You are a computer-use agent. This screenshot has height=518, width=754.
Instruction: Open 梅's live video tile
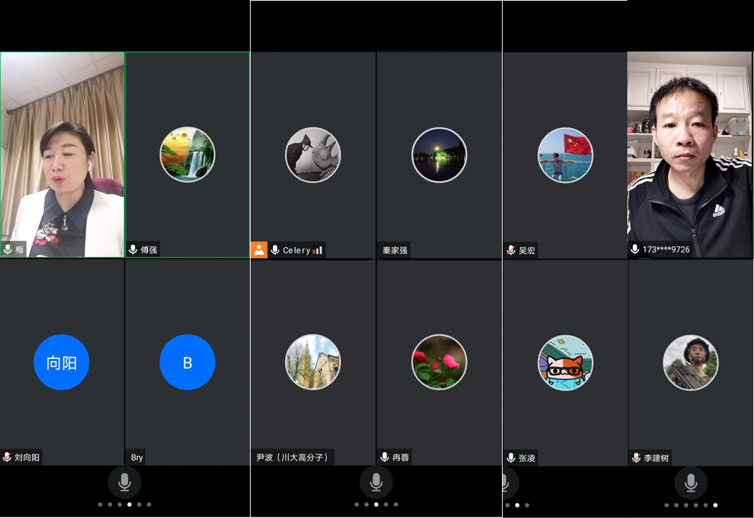point(62,155)
